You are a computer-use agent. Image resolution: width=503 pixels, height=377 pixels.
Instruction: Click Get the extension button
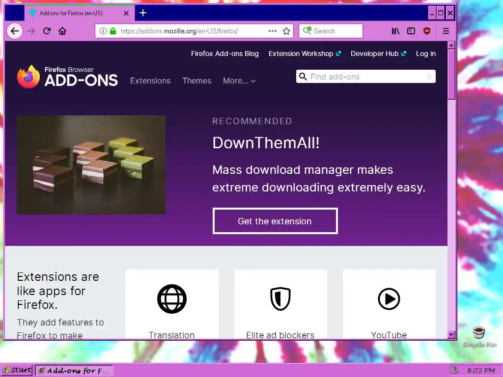pos(275,221)
